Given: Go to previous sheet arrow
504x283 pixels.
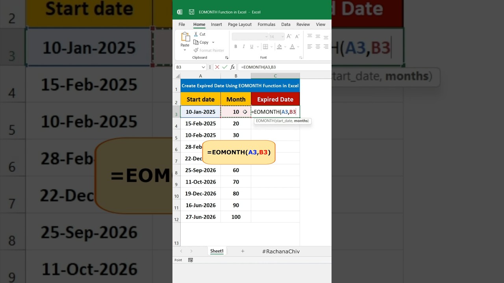Looking at the screenshot, I should 181,251.
